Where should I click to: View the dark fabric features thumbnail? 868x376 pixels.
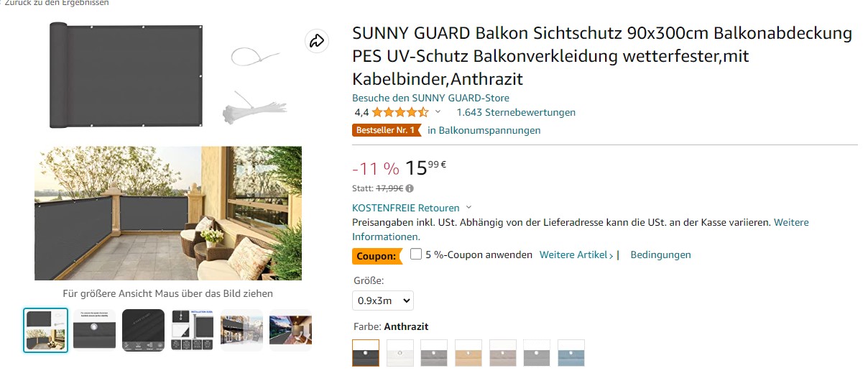coord(143,330)
